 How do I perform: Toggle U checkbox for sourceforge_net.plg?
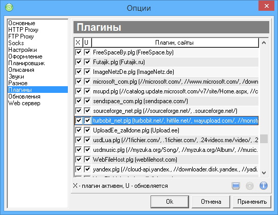tap(87, 111)
